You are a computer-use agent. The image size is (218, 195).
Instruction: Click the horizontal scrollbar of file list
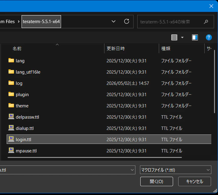[95, 157]
